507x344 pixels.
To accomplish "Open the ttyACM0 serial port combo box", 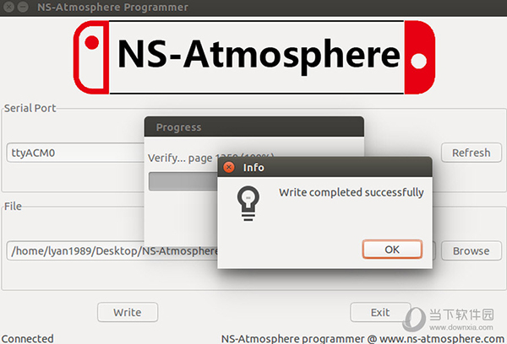I will tap(75, 153).
